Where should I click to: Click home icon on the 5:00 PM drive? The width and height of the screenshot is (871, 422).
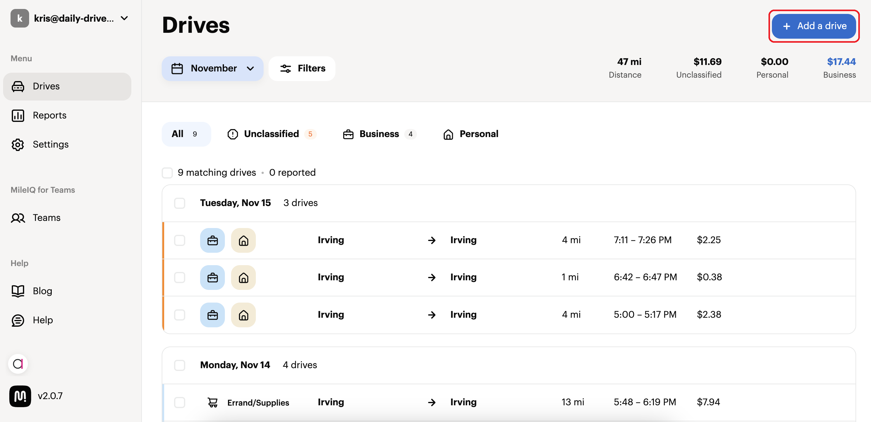[243, 315]
